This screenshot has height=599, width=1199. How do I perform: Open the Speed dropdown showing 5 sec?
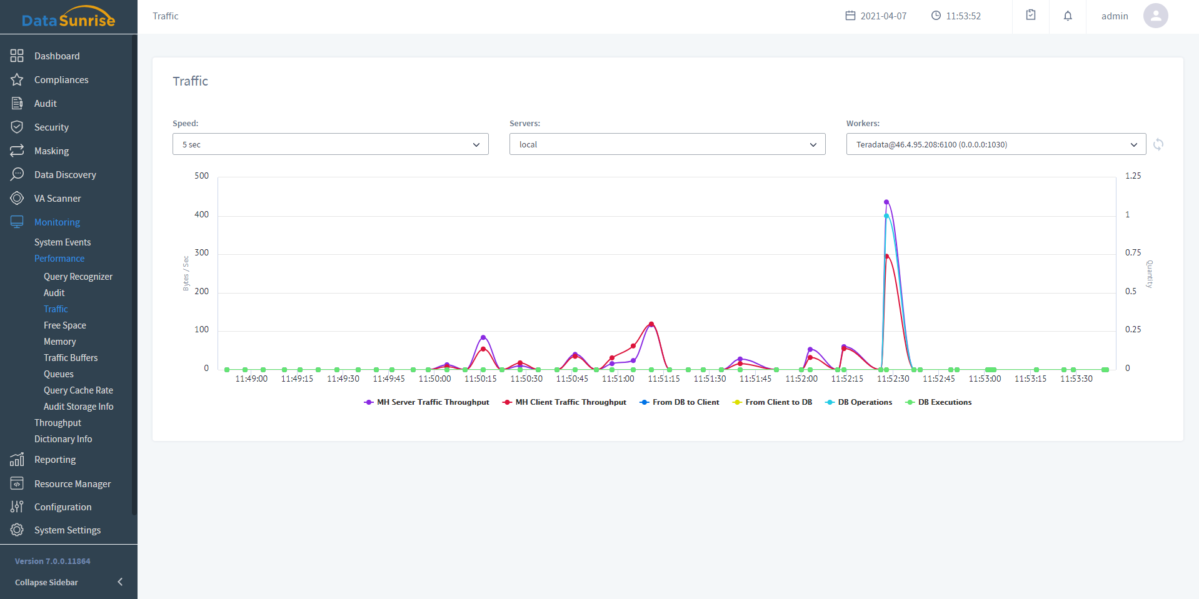[x=330, y=144]
